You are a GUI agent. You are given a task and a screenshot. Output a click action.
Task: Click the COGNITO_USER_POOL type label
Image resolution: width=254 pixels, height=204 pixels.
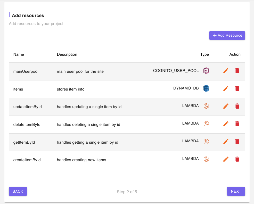pyautogui.click(x=176, y=71)
